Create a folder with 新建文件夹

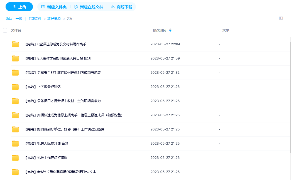[x=53, y=7]
